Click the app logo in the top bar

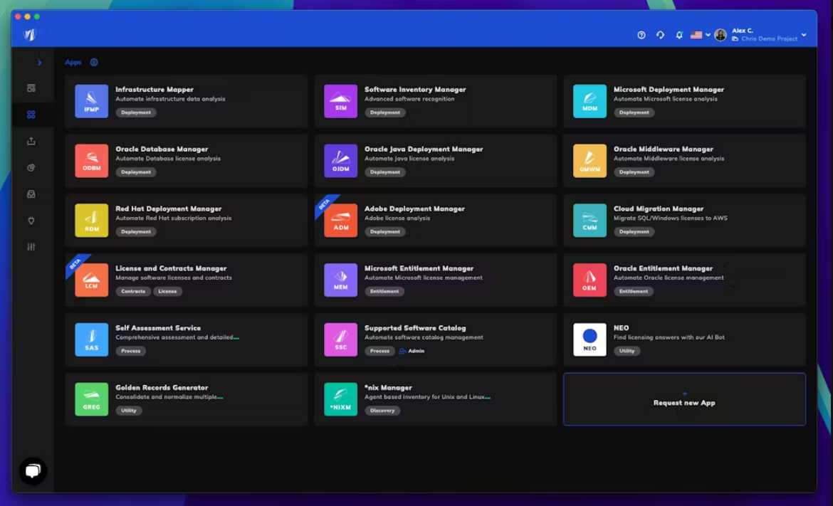(x=30, y=35)
